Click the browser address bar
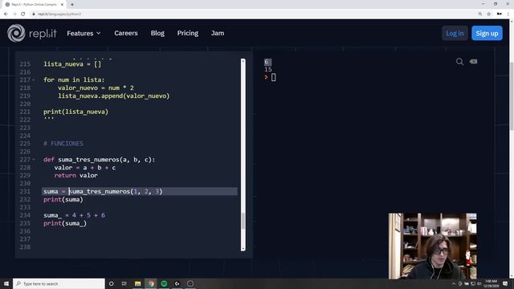 pos(252,14)
